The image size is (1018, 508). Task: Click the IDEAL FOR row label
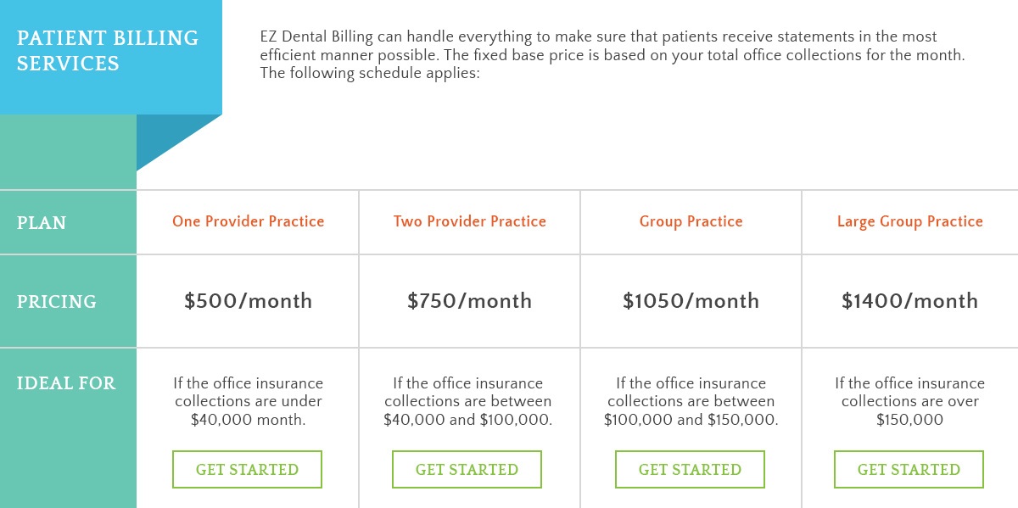(65, 383)
